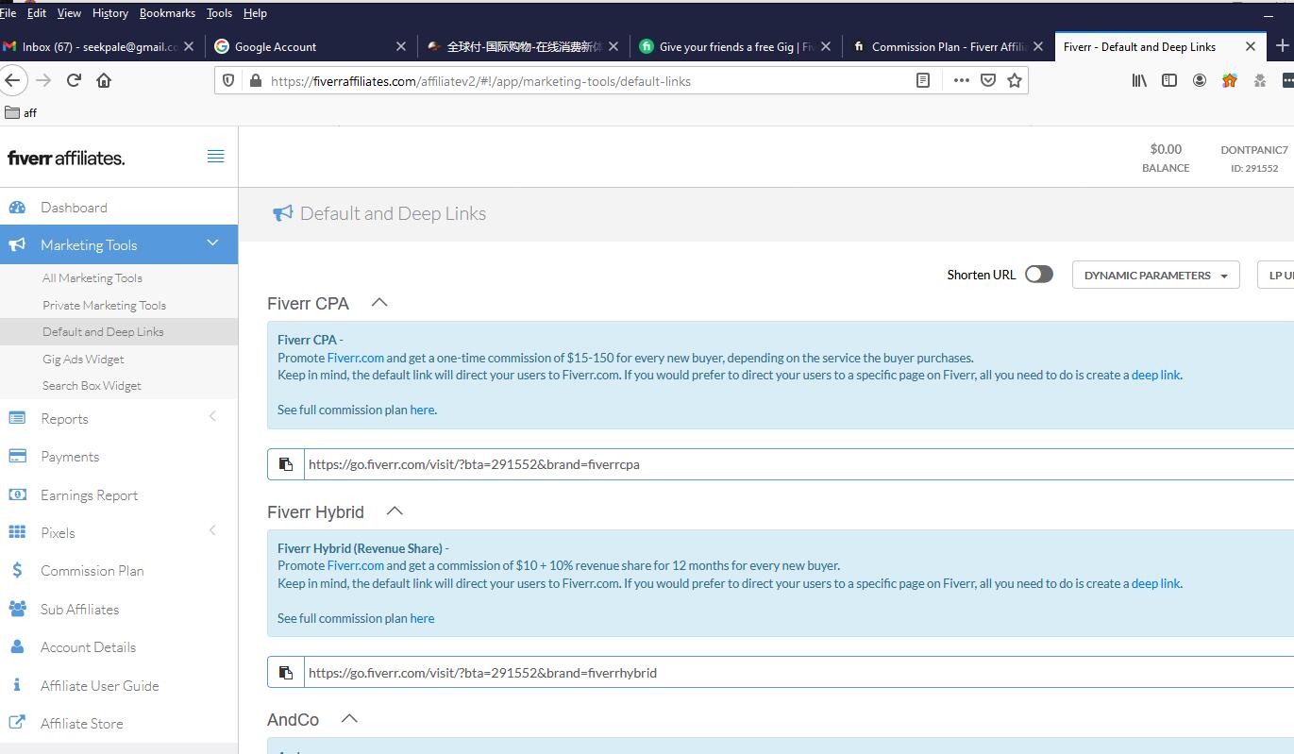Switch to the Google Account tab

[276, 46]
